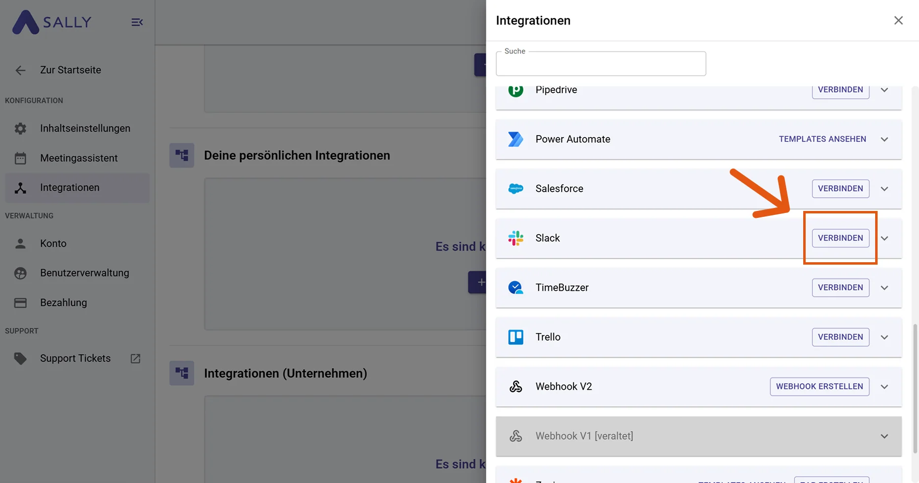Expand the Power Automate row chevron
Image resolution: width=919 pixels, height=483 pixels.
pyautogui.click(x=885, y=139)
